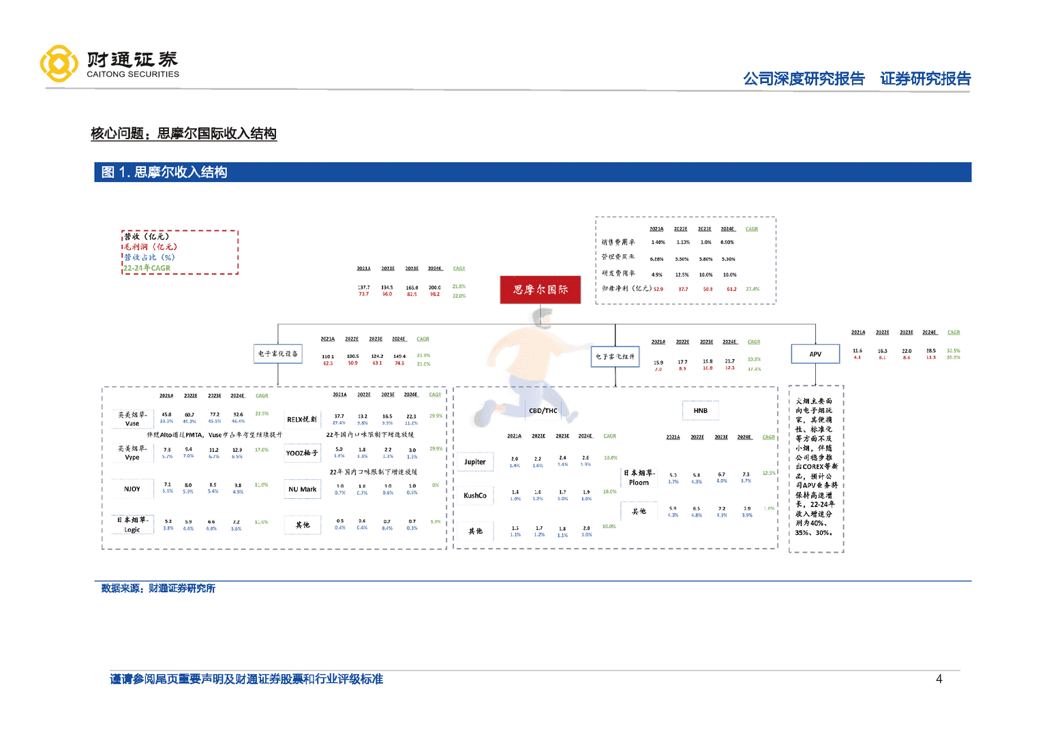Click 200.0 revenue value under 2024E
This screenshot has width=1062, height=736.
pyautogui.click(x=435, y=288)
